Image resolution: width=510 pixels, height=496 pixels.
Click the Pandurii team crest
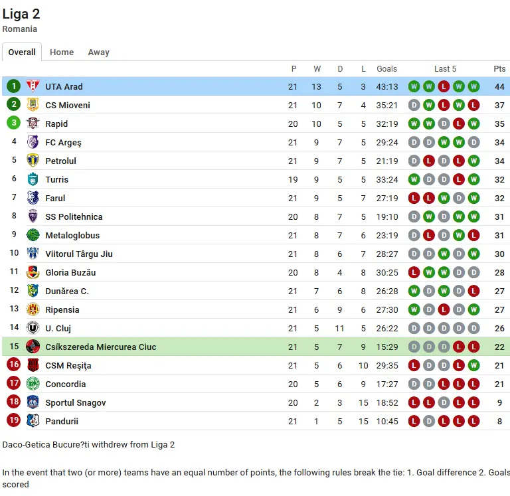tap(33, 420)
